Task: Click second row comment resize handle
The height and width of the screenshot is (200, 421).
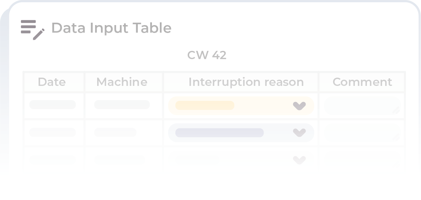Action: coord(396,137)
